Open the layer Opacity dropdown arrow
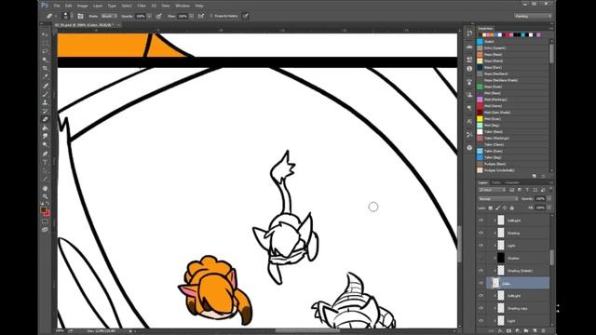This screenshot has height=335, width=596. point(549,198)
